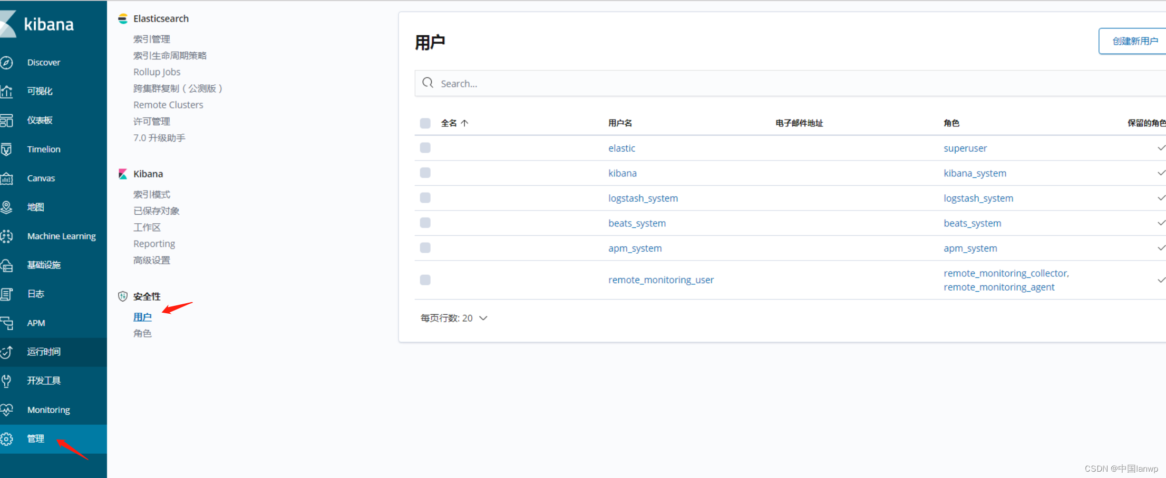Open Machine Learning in sidebar menu
The image size is (1166, 478).
click(62, 236)
